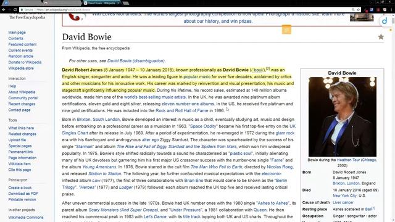Open Rock and Roll Hall of Fame link

pos(182,110)
